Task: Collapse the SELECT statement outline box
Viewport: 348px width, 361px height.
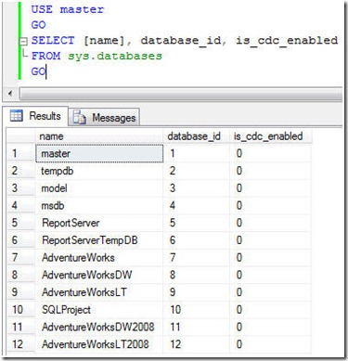Action: coord(23,41)
